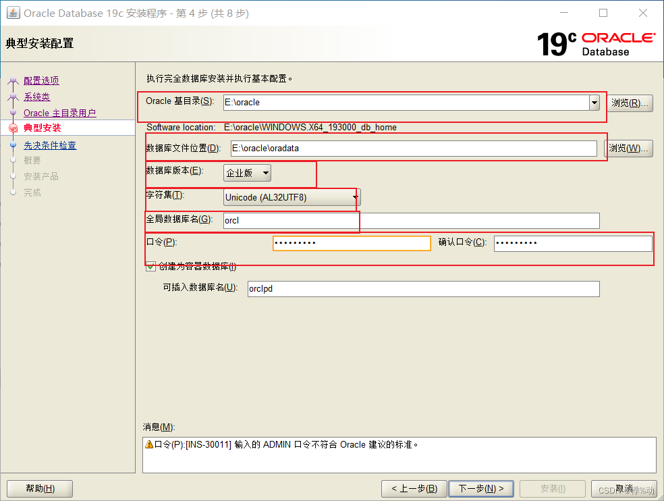Viewport: 664px width, 501px height.
Task: Click the 典型安装 current step marker icon
Action: coord(13,128)
